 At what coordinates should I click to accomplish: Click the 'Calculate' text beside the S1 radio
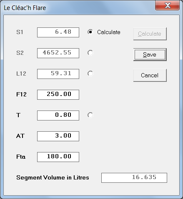coord(109,32)
